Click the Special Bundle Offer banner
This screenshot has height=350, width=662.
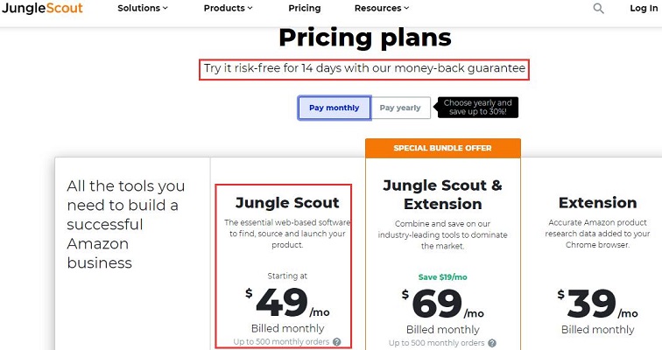coord(442,148)
